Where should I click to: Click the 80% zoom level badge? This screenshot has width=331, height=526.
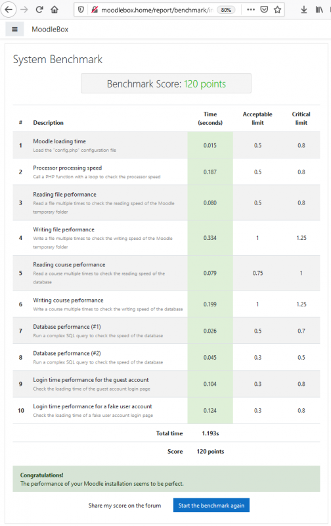(226, 10)
